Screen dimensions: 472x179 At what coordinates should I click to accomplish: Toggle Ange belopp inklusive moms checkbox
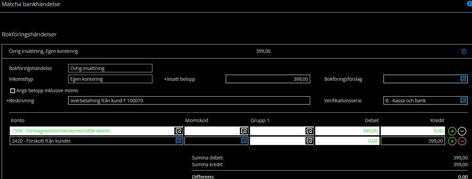click(12, 91)
